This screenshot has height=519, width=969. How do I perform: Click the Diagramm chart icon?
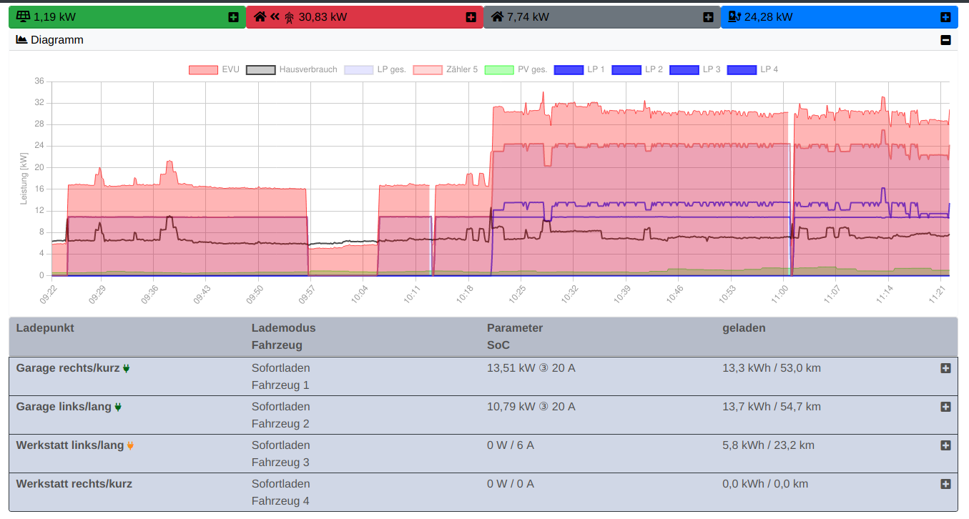point(21,40)
